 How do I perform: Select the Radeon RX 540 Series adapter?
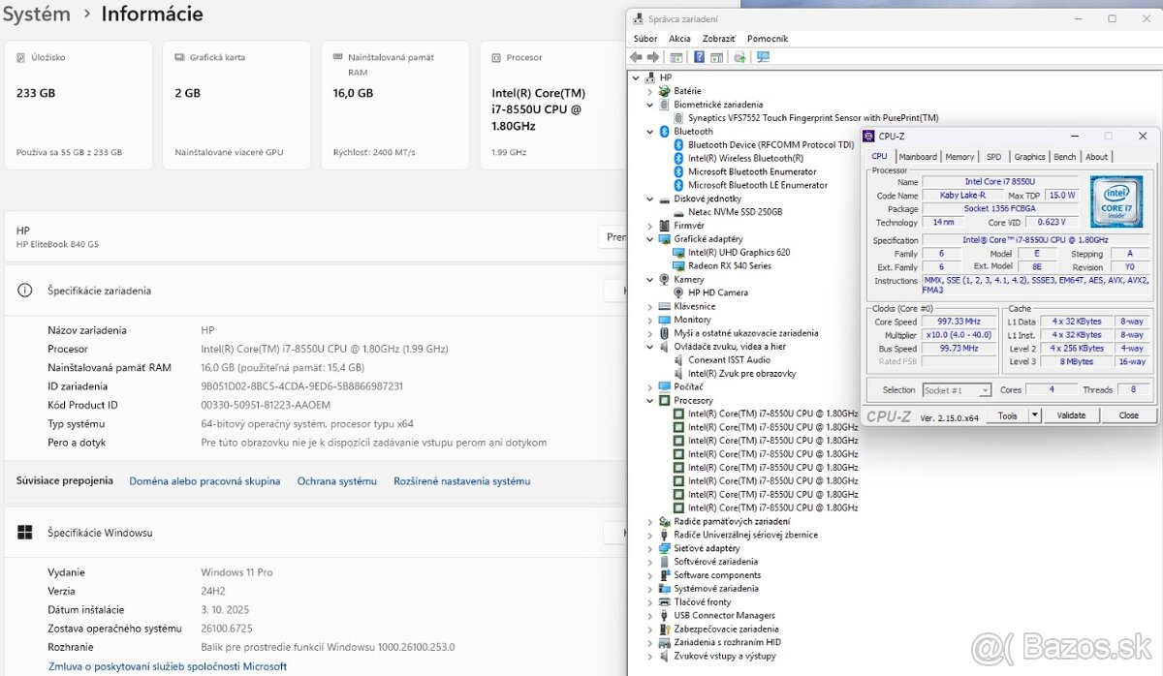729,265
